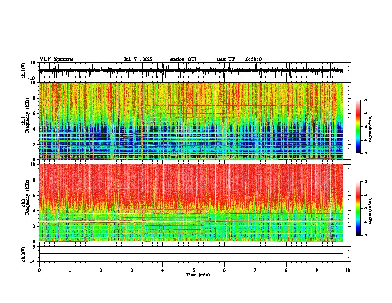Click the ch.2 spectrogram color scale bar
392x303 pixels.
[358, 208]
